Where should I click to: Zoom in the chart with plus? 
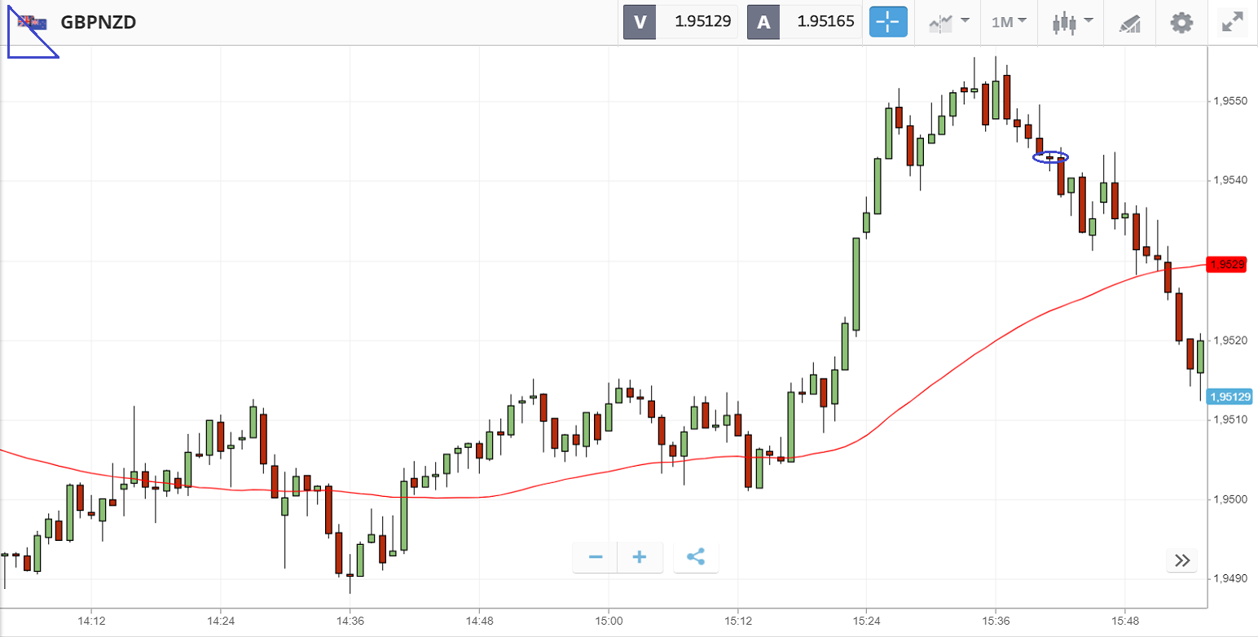click(x=640, y=557)
